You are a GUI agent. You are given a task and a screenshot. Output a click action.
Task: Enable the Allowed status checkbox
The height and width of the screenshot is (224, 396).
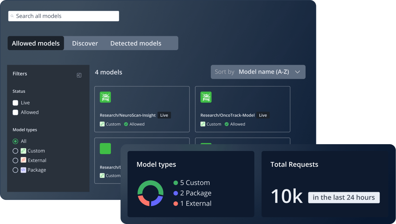[15, 112]
